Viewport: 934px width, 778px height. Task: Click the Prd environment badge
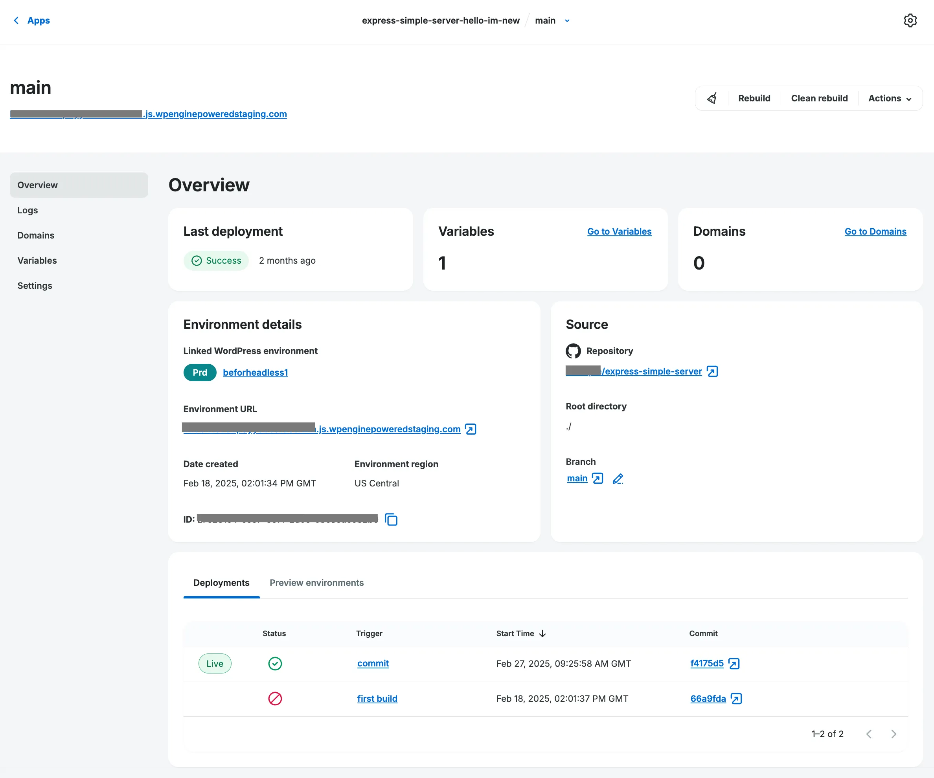pos(200,372)
